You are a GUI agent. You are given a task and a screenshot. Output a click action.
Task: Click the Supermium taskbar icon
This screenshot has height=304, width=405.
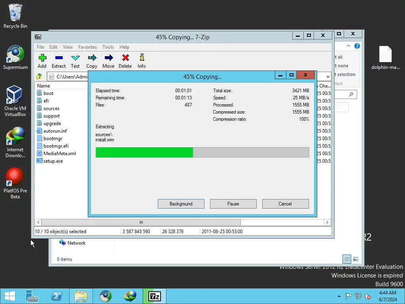(x=106, y=296)
